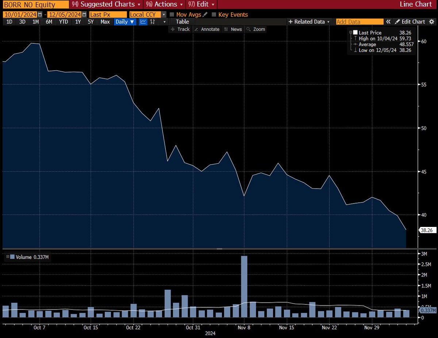Click the tall Nov 8 volume bar
438x338 pixels.
click(244, 286)
